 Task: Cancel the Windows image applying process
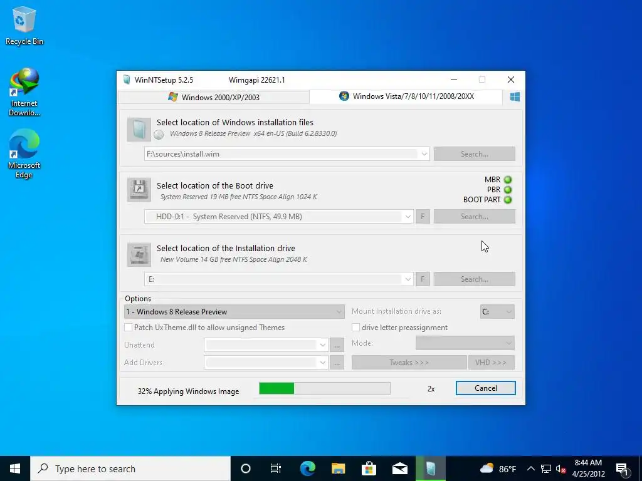pyautogui.click(x=486, y=388)
